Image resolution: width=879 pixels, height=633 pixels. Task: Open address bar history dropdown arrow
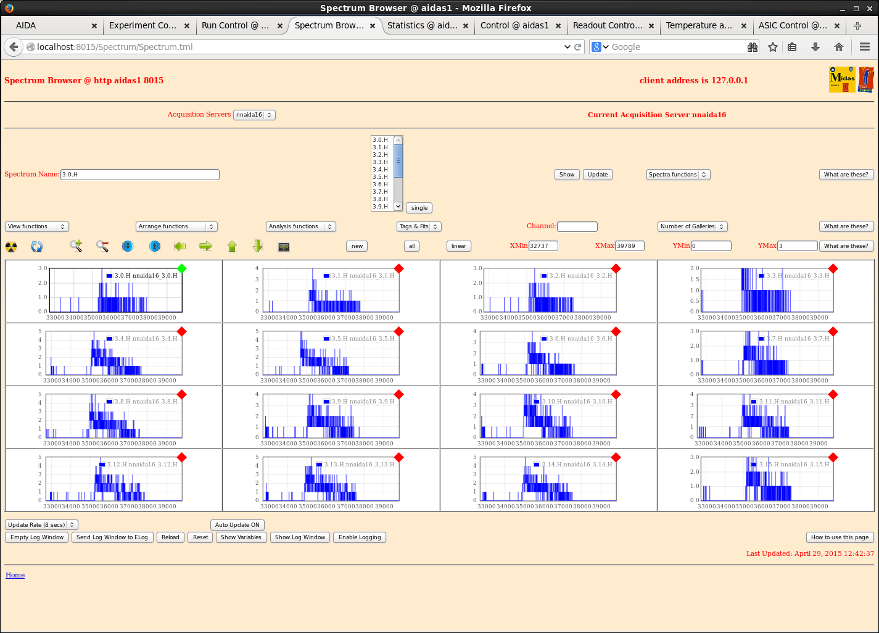point(567,47)
